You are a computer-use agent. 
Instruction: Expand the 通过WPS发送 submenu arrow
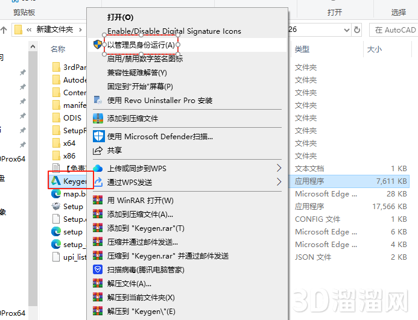[279, 182]
